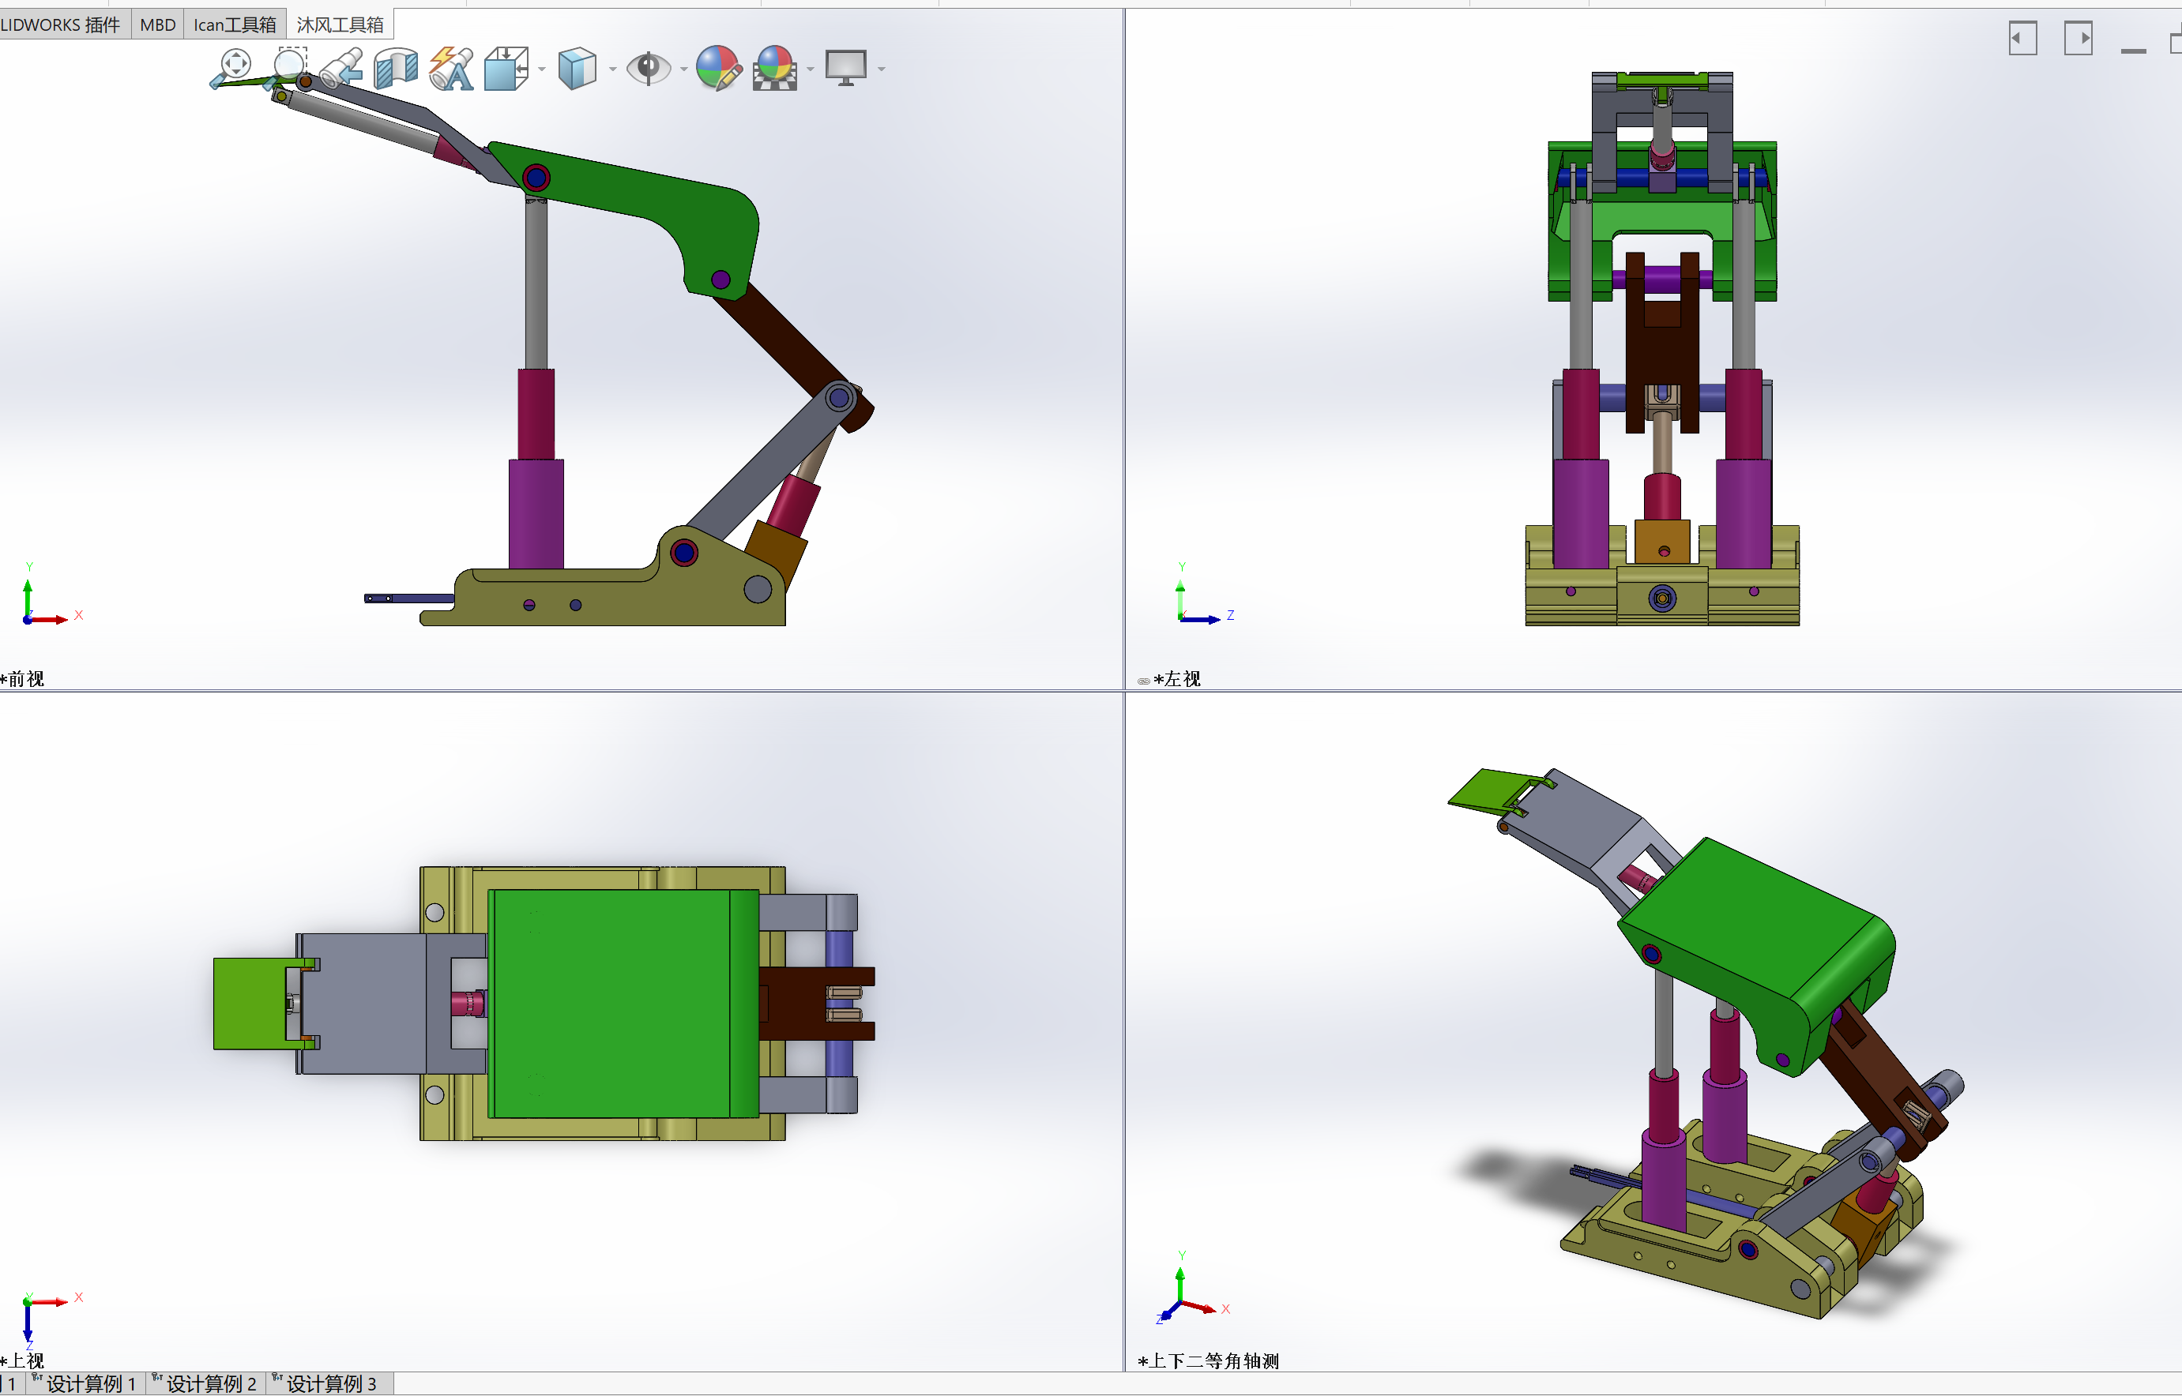This screenshot has width=2182, height=1396.
Task: Expand the View Orientation dropdown arrow
Action: click(541, 69)
